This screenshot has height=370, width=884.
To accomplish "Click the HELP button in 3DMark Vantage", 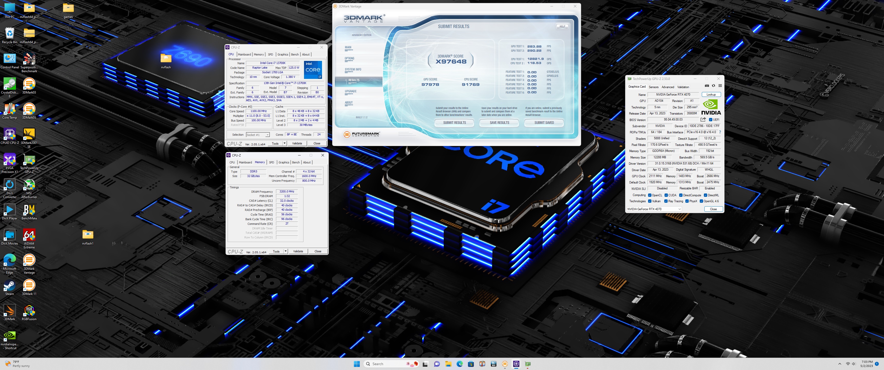I will (x=562, y=26).
